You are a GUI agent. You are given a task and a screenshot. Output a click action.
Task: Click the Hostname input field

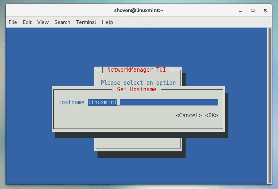click(x=153, y=102)
